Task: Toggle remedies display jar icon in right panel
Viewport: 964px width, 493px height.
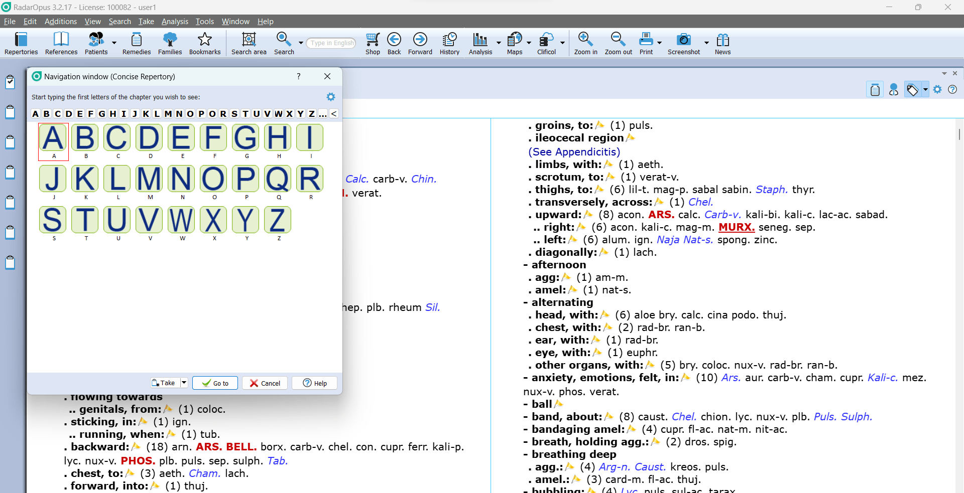Action: [875, 90]
